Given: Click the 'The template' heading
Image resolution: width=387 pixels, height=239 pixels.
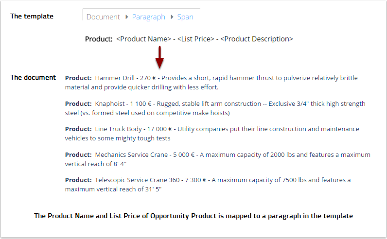Looking at the screenshot, I should 32,16.
